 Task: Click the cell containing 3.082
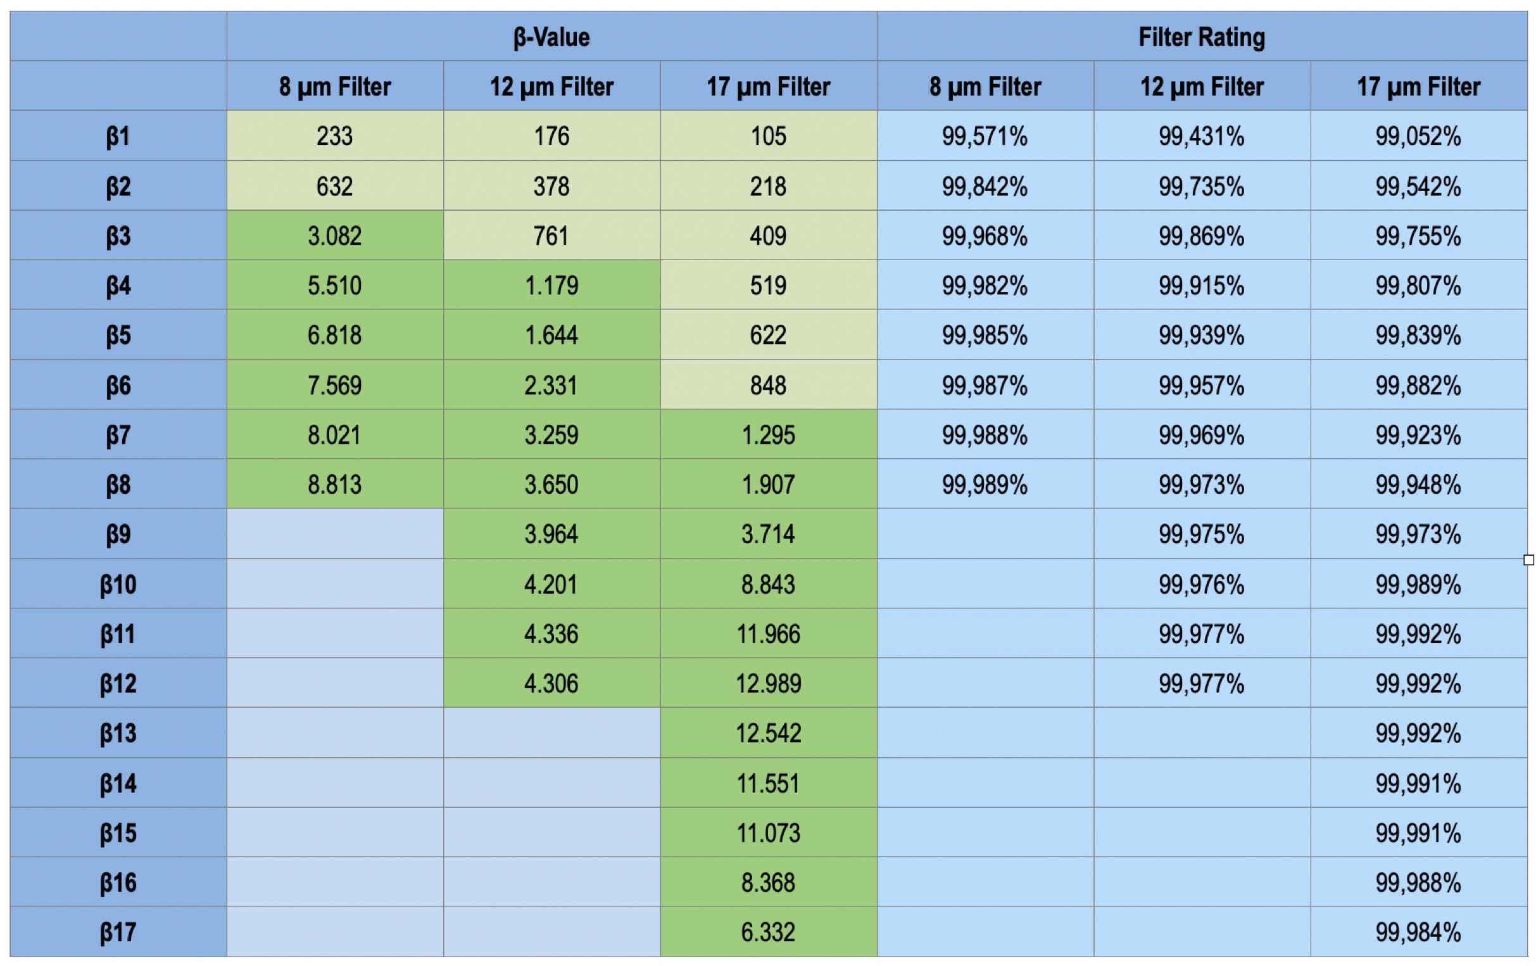click(335, 236)
